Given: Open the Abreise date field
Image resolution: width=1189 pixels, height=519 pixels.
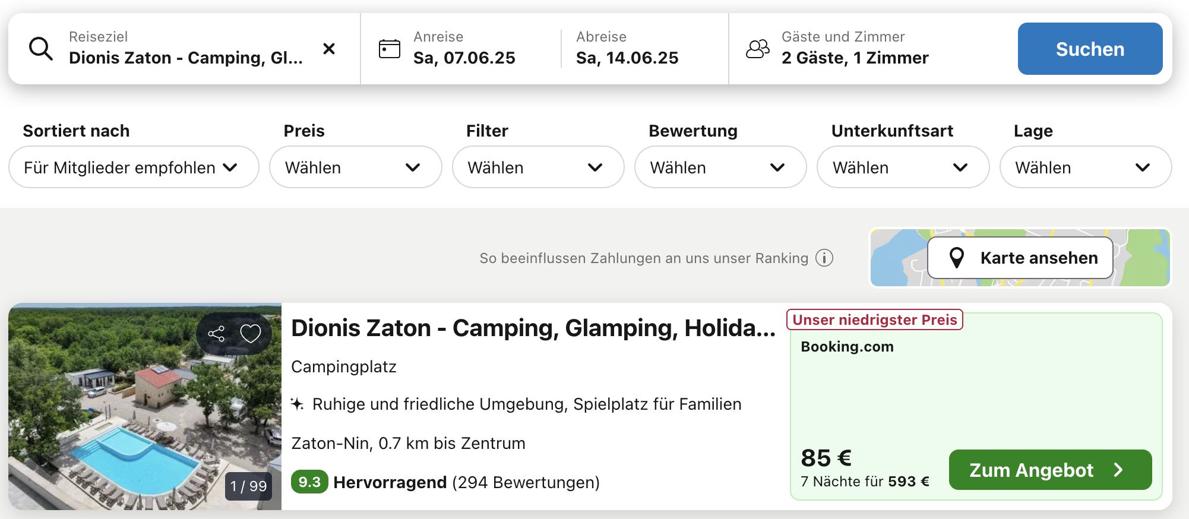Looking at the screenshot, I should coord(627,49).
